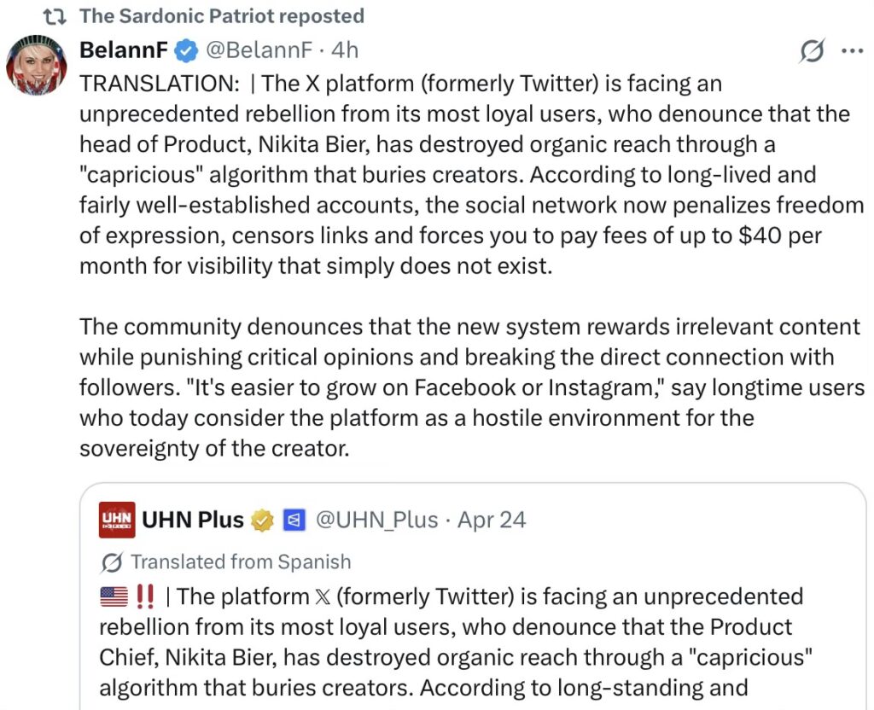Open BelannF's profile picture

(x=37, y=66)
